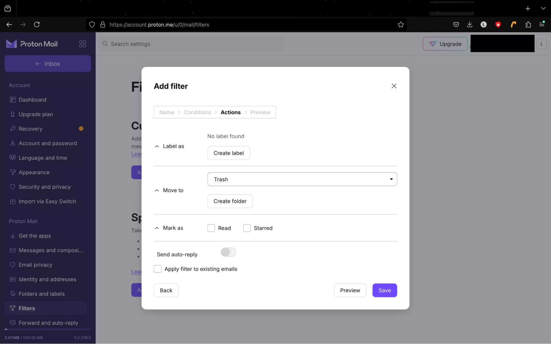Go to Conditions step in breadcrumb
This screenshot has width=551, height=344.
pyautogui.click(x=197, y=112)
